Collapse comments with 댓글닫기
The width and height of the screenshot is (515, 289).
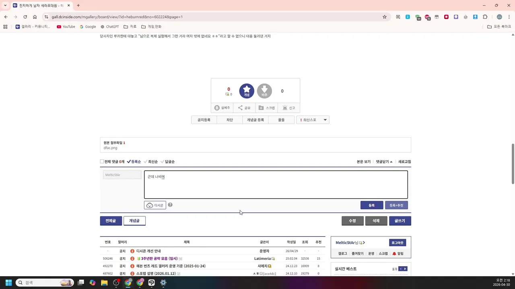[x=384, y=162]
